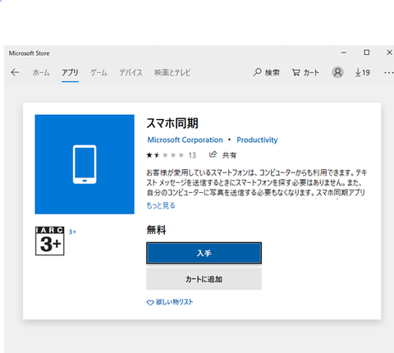Open the ホーム tab
Image resolution: width=394 pixels, height=353 pixels.
click(x=41, y=72)
